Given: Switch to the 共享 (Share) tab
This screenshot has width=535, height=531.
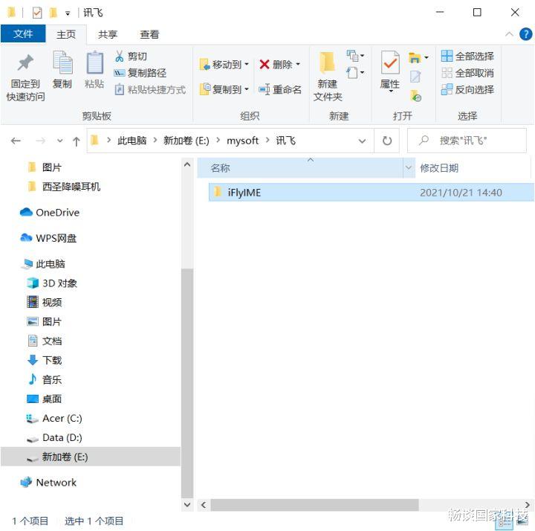Looking at the screenshot, I should coord(108,34).
